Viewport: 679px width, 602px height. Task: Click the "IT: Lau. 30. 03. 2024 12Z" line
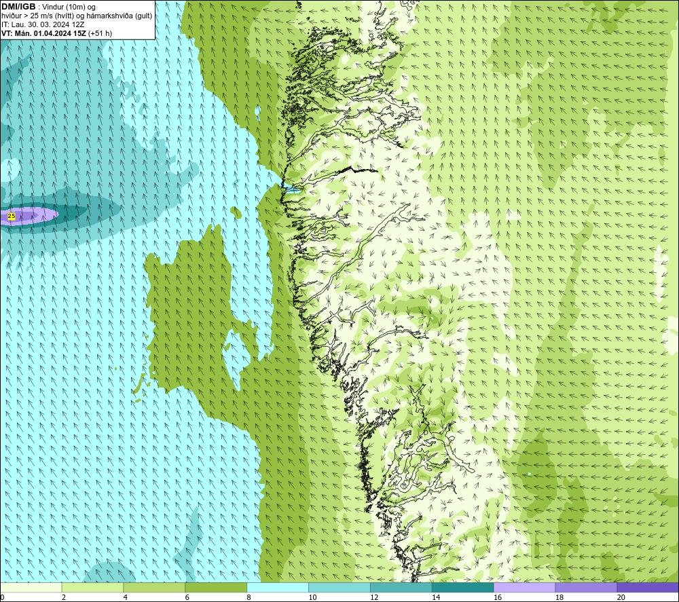43,24
